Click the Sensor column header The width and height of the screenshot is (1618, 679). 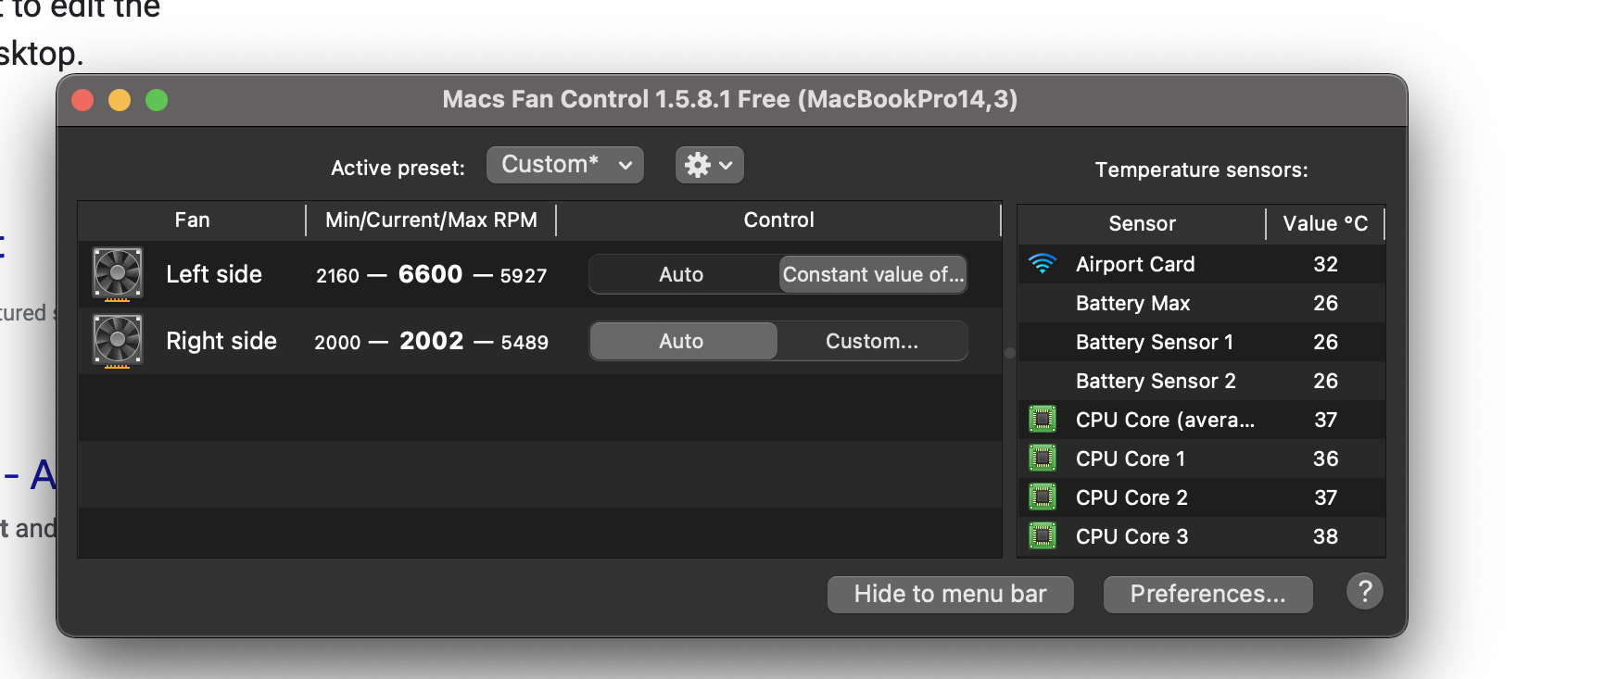[1142, 223]
